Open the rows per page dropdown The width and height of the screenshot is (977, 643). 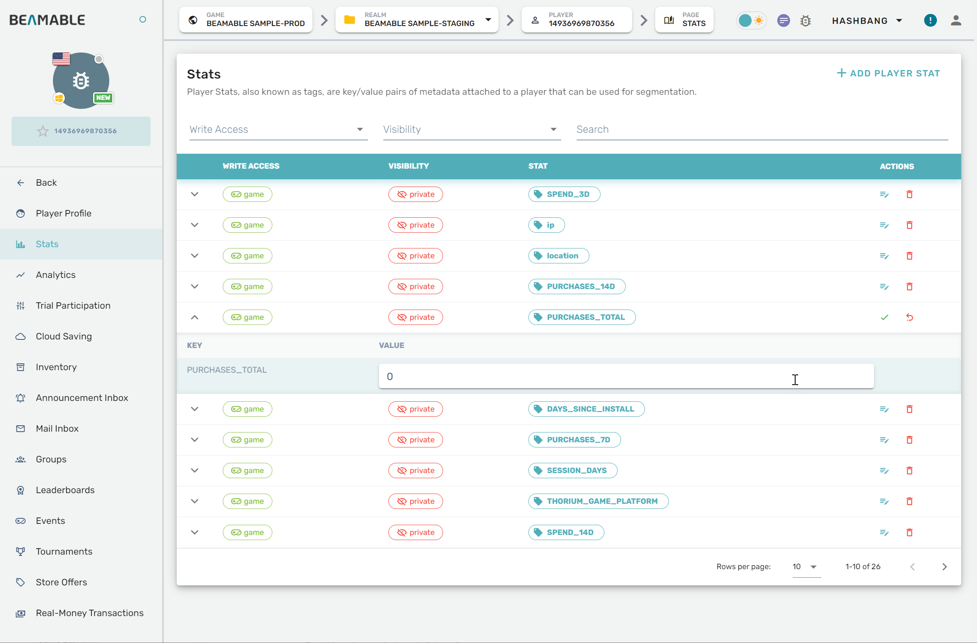tap(806, 567)
